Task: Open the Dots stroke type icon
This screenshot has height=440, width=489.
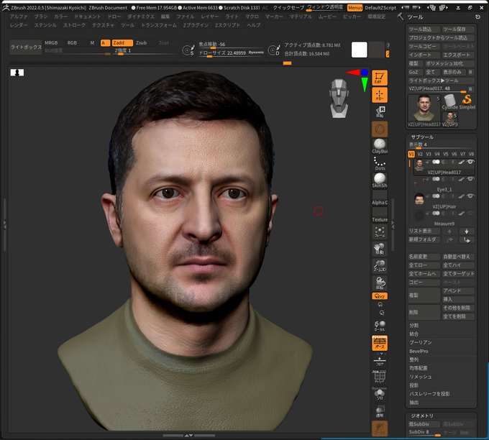Action: point(380,162)
